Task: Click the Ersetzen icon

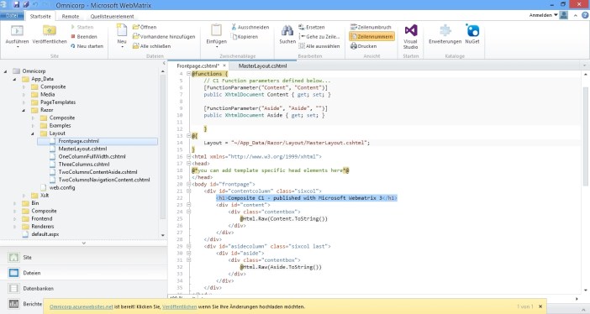Action: tap(302, 27)
